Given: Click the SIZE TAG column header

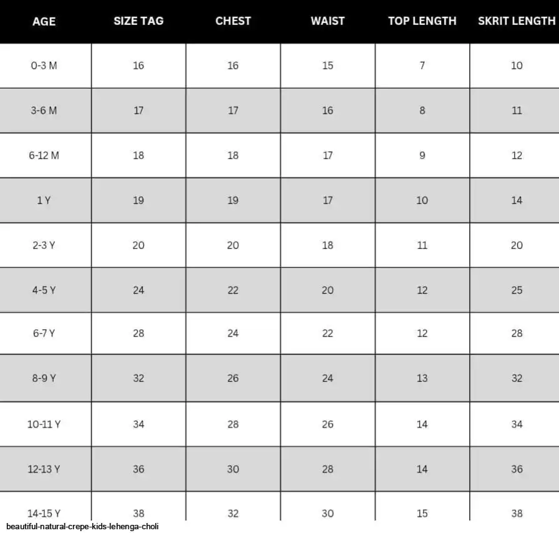Looking at the screenshot, I should tap(139, 21).
